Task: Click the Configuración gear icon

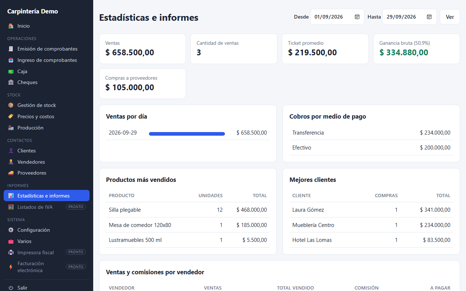Action: click(x=11, y=230)
